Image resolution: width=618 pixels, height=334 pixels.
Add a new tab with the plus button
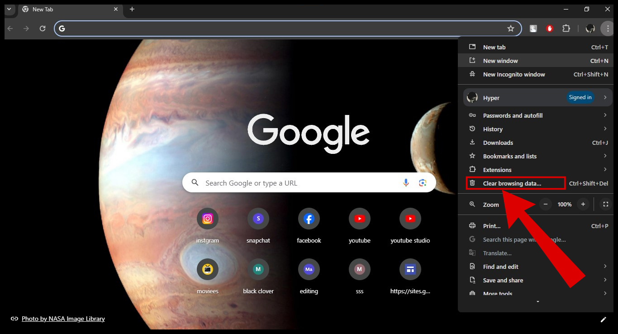click(x=132, y=9)
